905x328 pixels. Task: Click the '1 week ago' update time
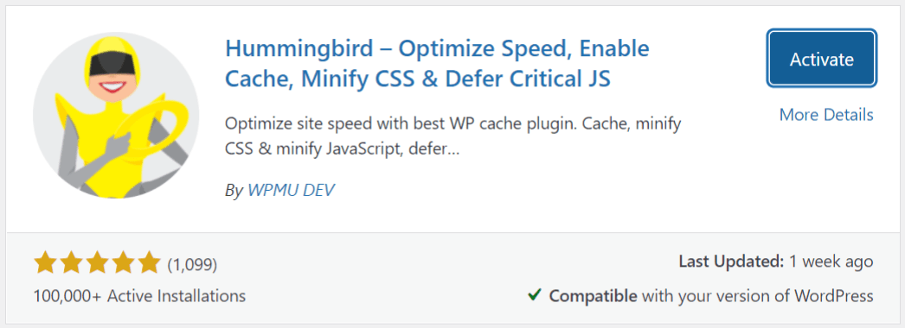(x=831, y=262)
